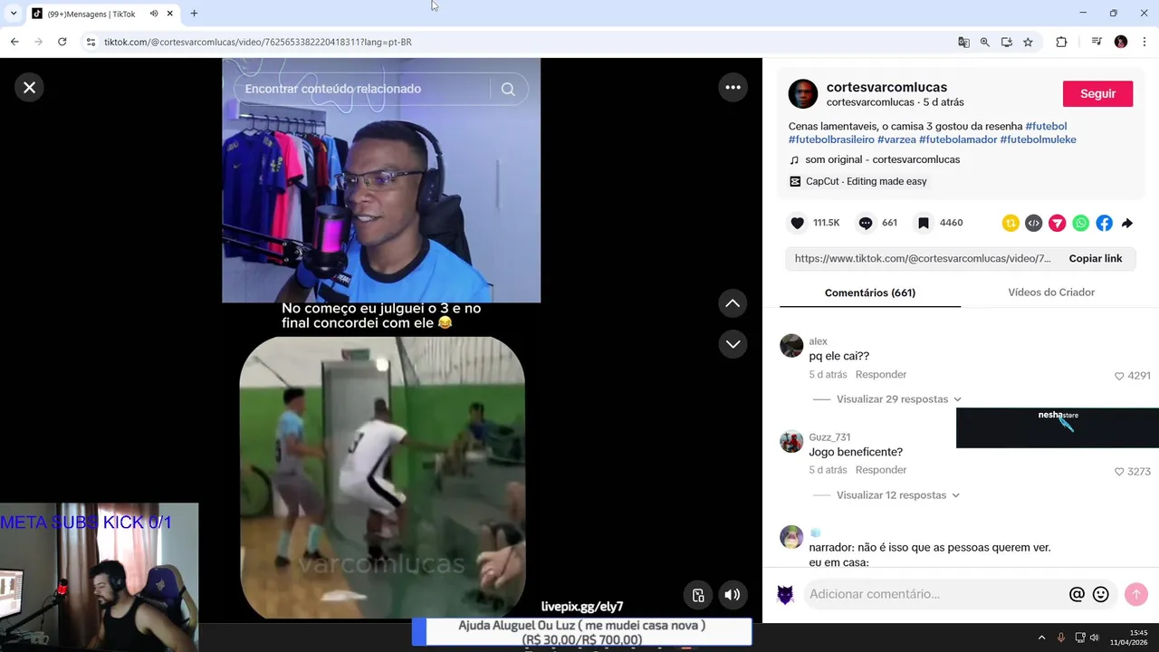Open CapCut - Editing made easy link
Image resolution: width=1159 pixels, height=652 pixels.
click(866, 181)
